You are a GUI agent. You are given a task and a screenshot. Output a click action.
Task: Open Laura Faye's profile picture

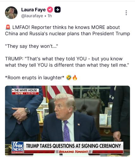tap(11, 13)
